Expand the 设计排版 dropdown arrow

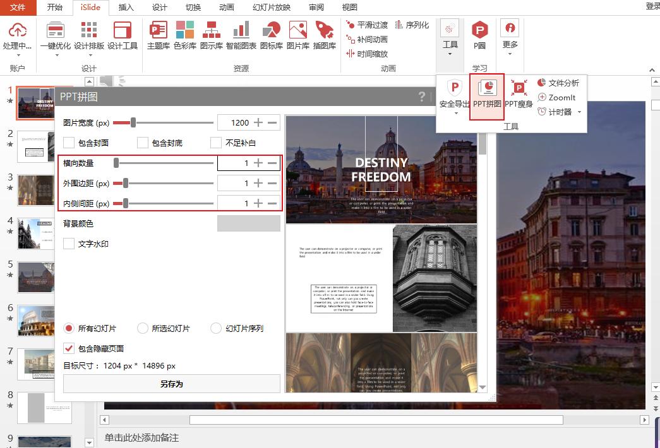90,55
